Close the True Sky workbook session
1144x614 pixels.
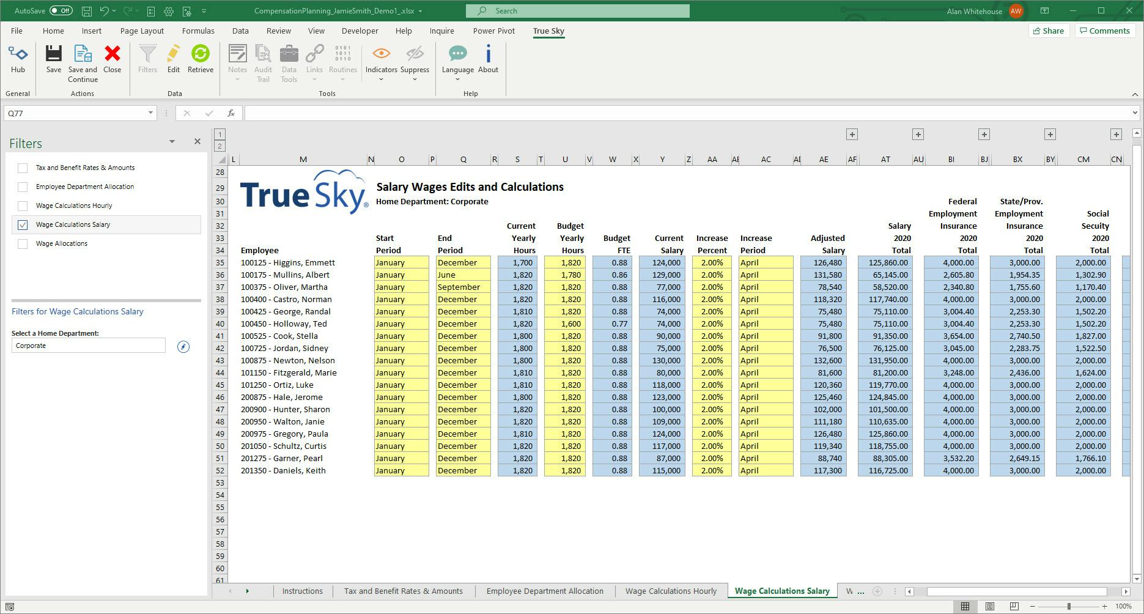112,61
